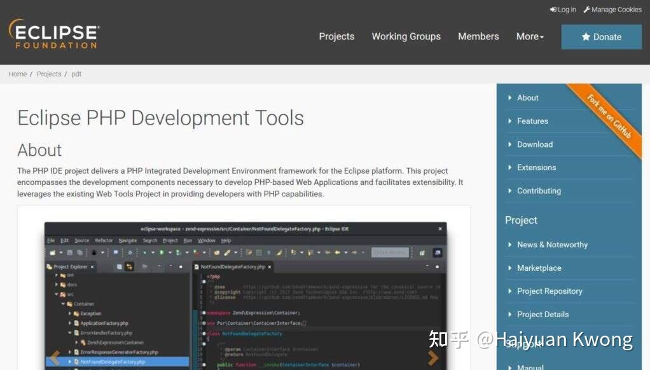
Task: Select the NotFoundDelegateFactory.php editor tab
Action: click(231, 266)
